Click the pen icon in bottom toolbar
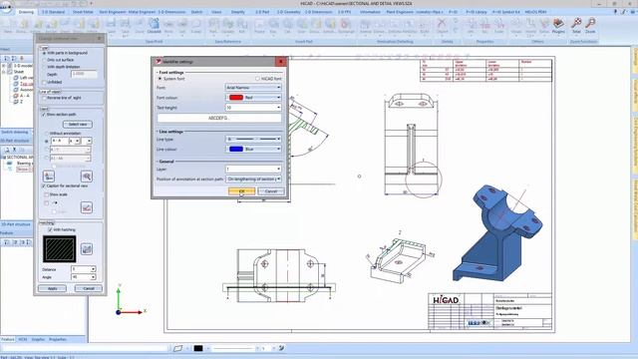The width and height of the screenshot is (638, 359). (281, 348)
